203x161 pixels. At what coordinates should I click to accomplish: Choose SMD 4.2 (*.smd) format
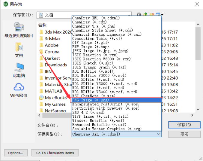coord(117,112)
